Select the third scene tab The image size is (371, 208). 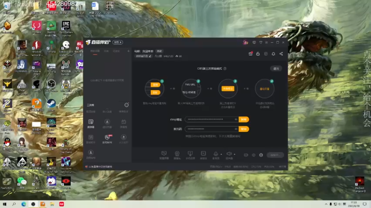[x=116, y=51]
